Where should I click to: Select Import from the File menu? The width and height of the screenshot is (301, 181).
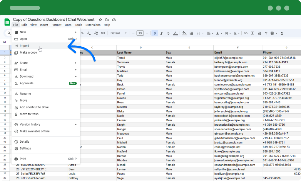tap(24, 46)
